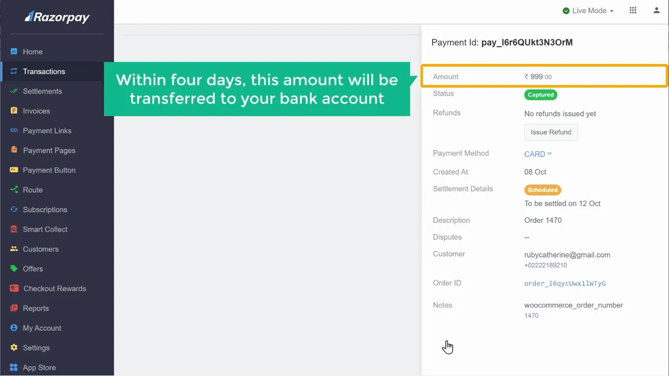Viewport: 669px width, 376px height.
Task: Click the Razorpay logo
Action: tap(57, 17)
